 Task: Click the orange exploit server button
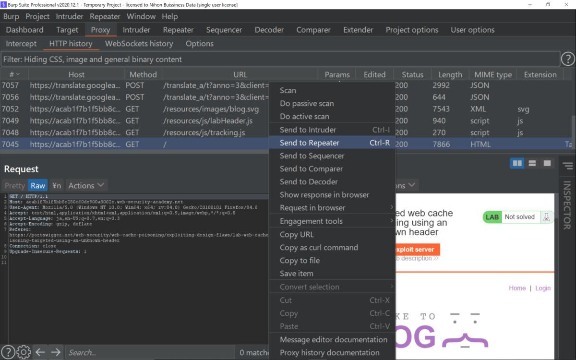[x=417, y=250]
